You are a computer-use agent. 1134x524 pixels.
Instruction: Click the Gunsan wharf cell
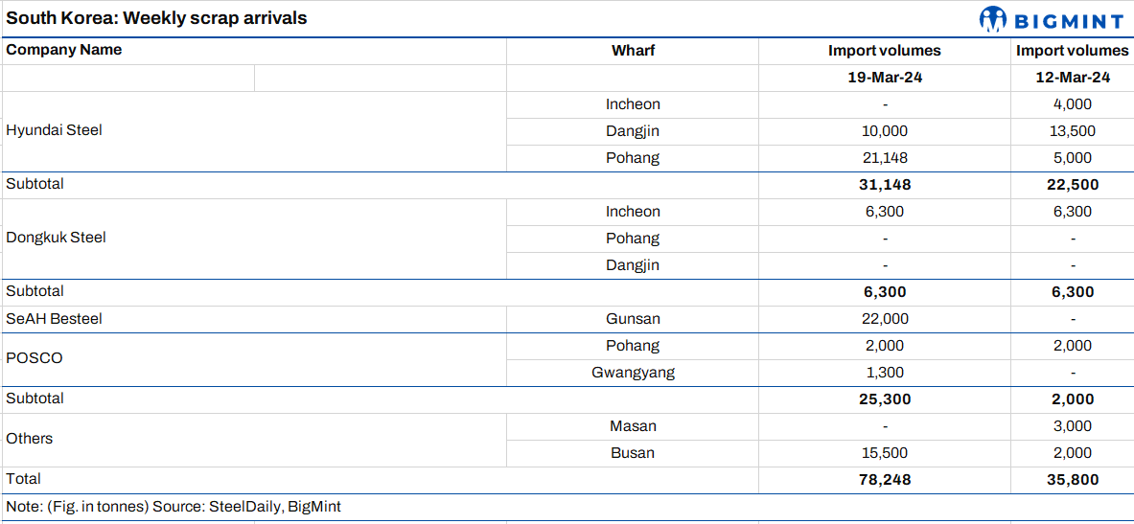click(633, 319)
